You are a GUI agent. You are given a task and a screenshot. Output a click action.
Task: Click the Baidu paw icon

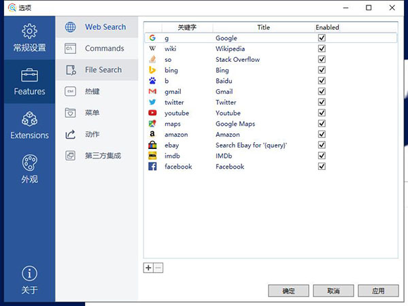(x=152, y=81)
